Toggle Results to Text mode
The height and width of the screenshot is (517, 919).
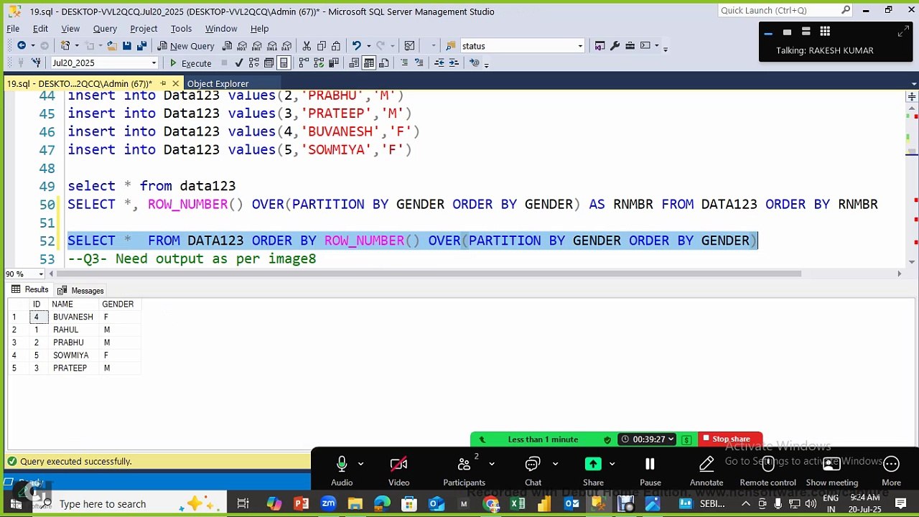click(x=354, y=63)
